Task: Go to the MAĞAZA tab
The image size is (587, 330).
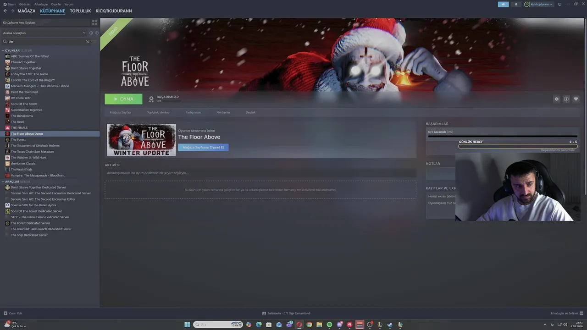Action: [27, 11]
